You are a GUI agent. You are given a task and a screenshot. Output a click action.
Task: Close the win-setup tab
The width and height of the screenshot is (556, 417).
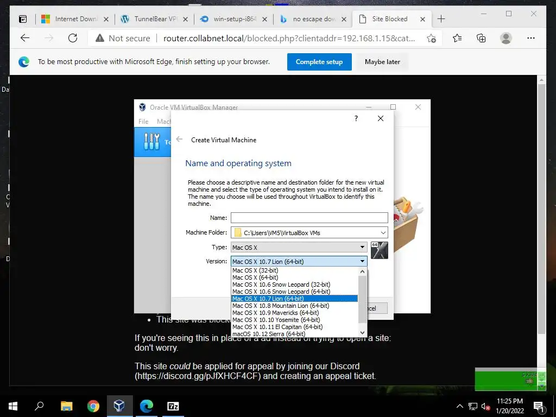pos(264,19)
